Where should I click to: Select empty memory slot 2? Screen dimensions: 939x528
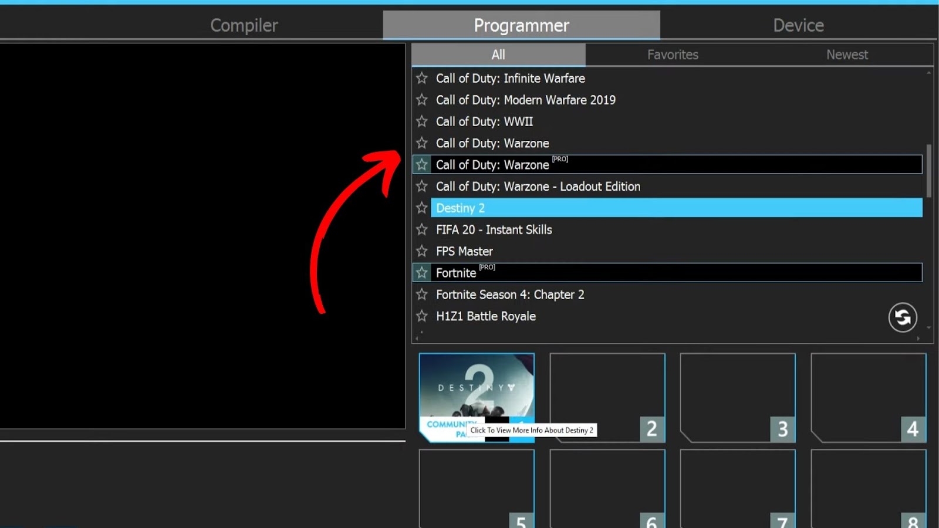point(607,397)
